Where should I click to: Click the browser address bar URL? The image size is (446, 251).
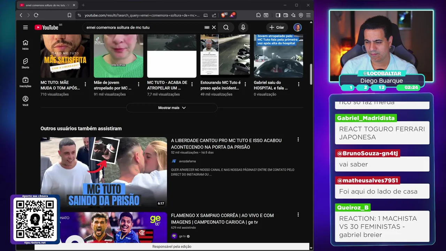(x=142, y=15)
